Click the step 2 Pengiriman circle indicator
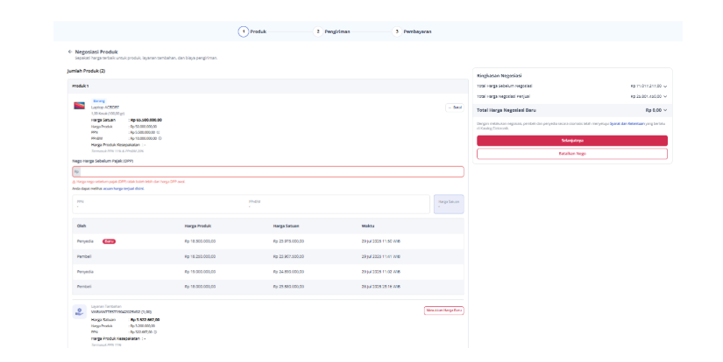The width and height of the screenshot is (723, 362). pos(318,31)
